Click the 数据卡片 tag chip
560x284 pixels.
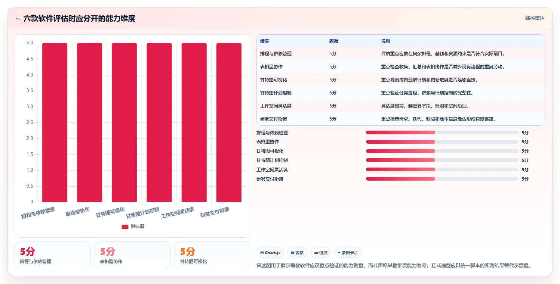348,253
